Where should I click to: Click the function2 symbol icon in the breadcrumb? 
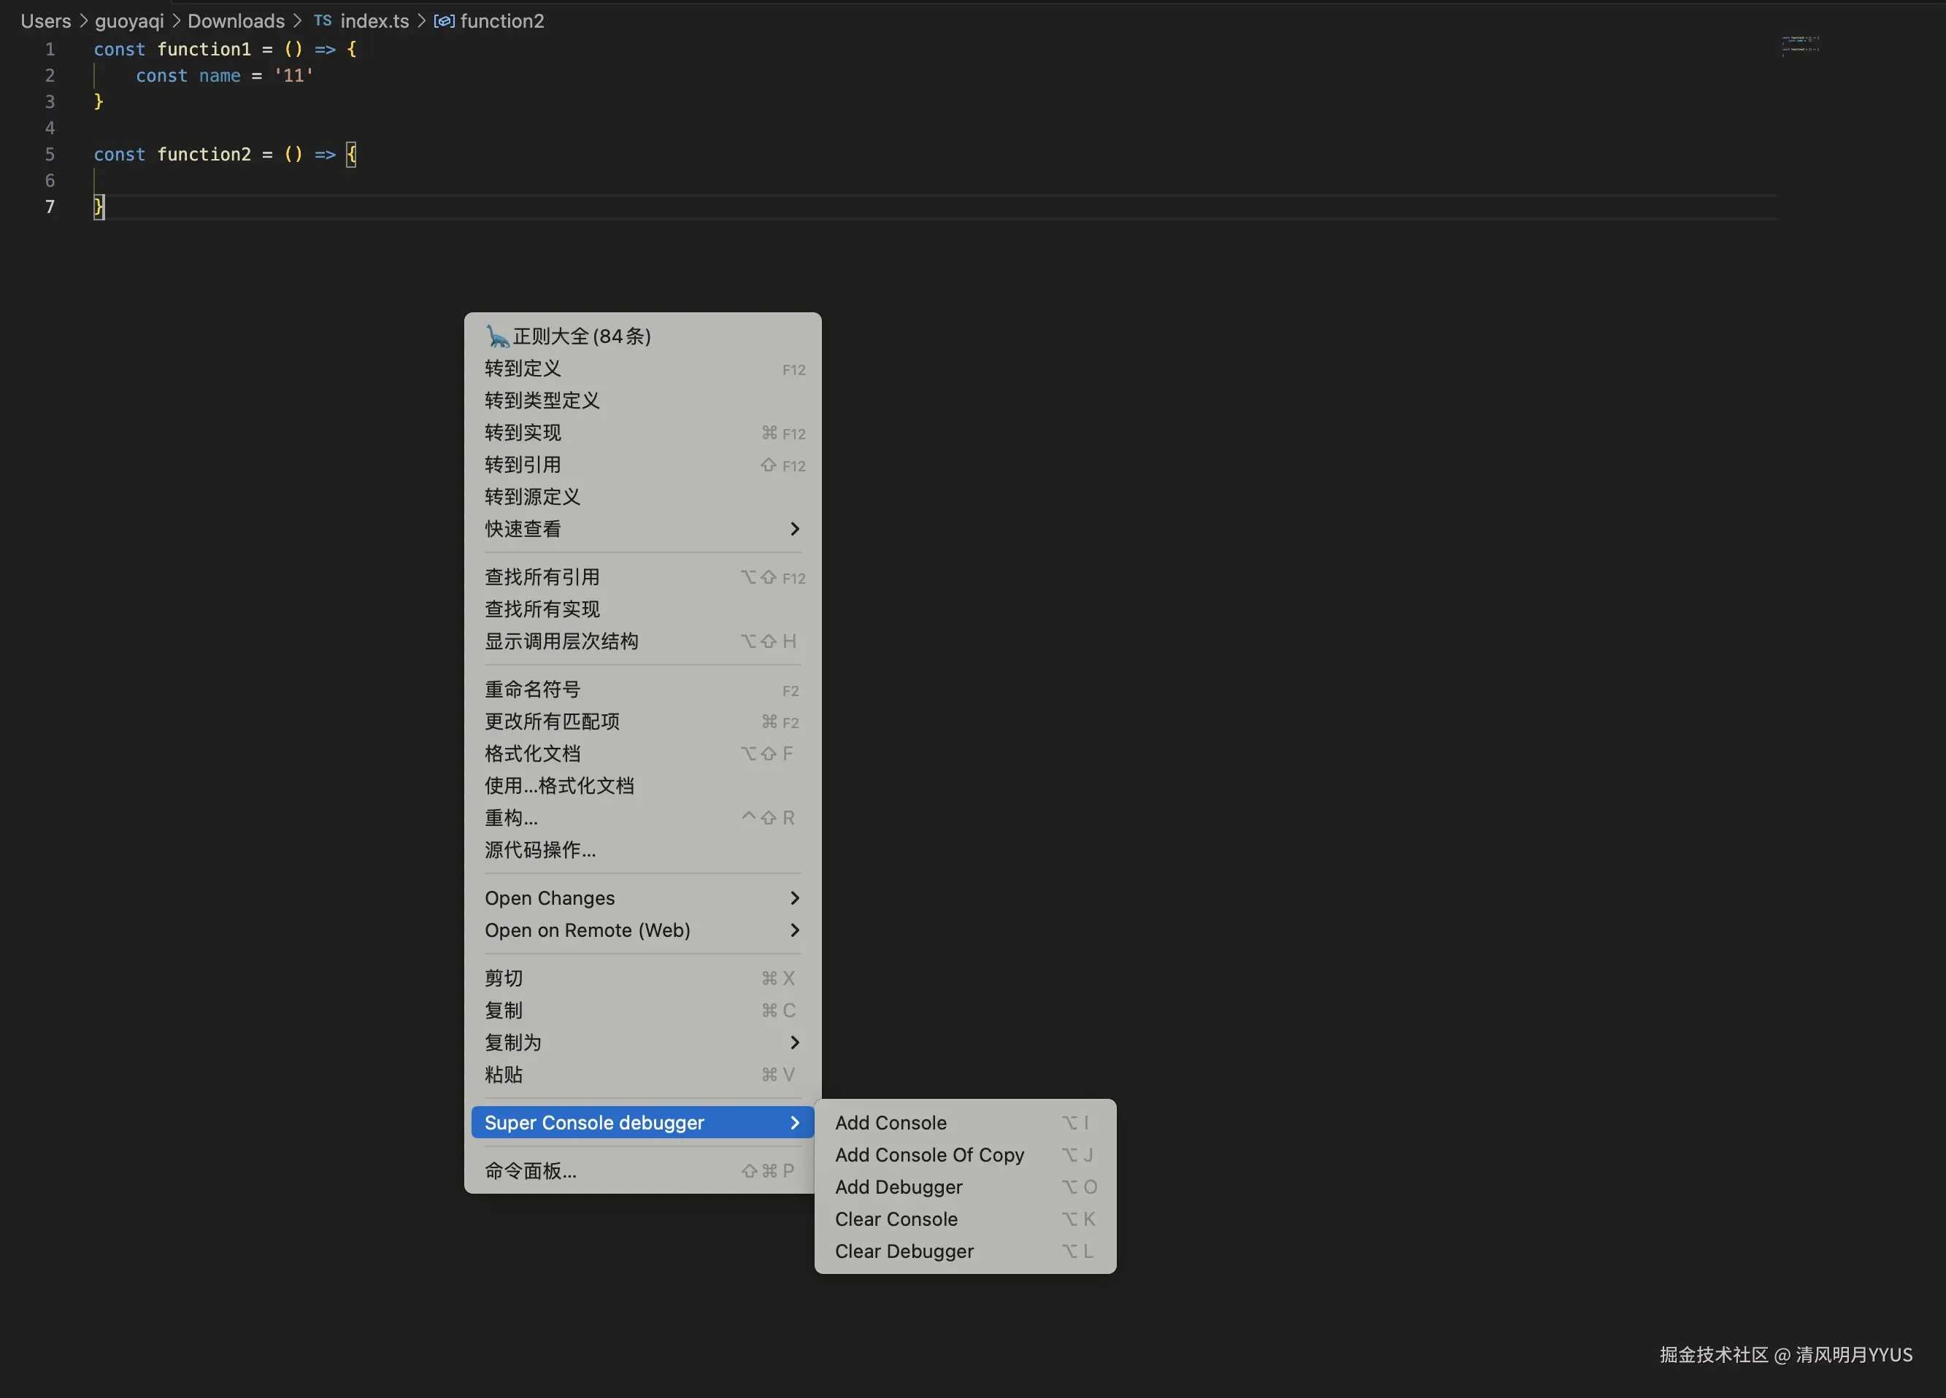pyautogui.click(x=444, y=20)
